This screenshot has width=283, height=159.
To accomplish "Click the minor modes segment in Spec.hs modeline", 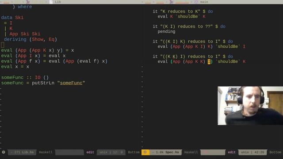I will [213, 152].
